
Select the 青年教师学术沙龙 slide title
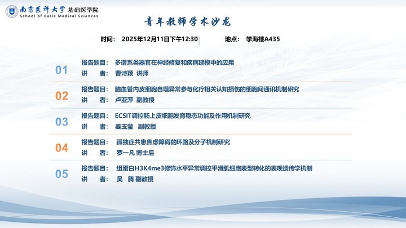[187, 22]
